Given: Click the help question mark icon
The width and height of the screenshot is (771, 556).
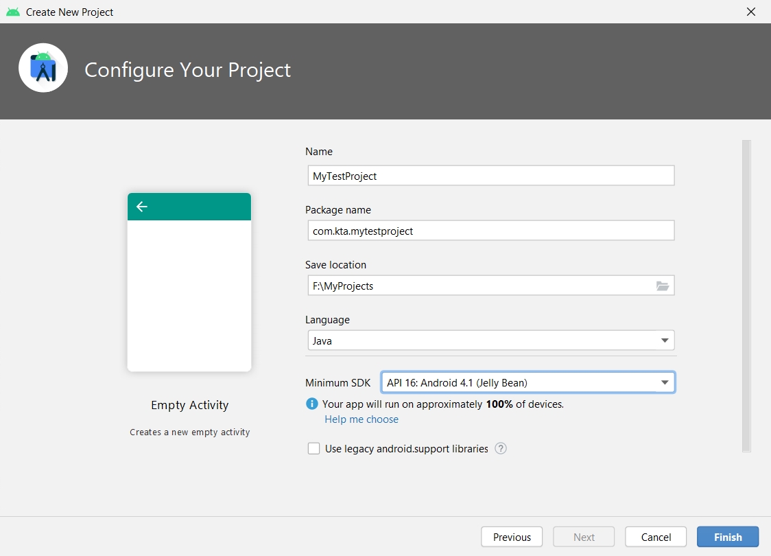Looking at the screenshot, I should click(501, 449).
